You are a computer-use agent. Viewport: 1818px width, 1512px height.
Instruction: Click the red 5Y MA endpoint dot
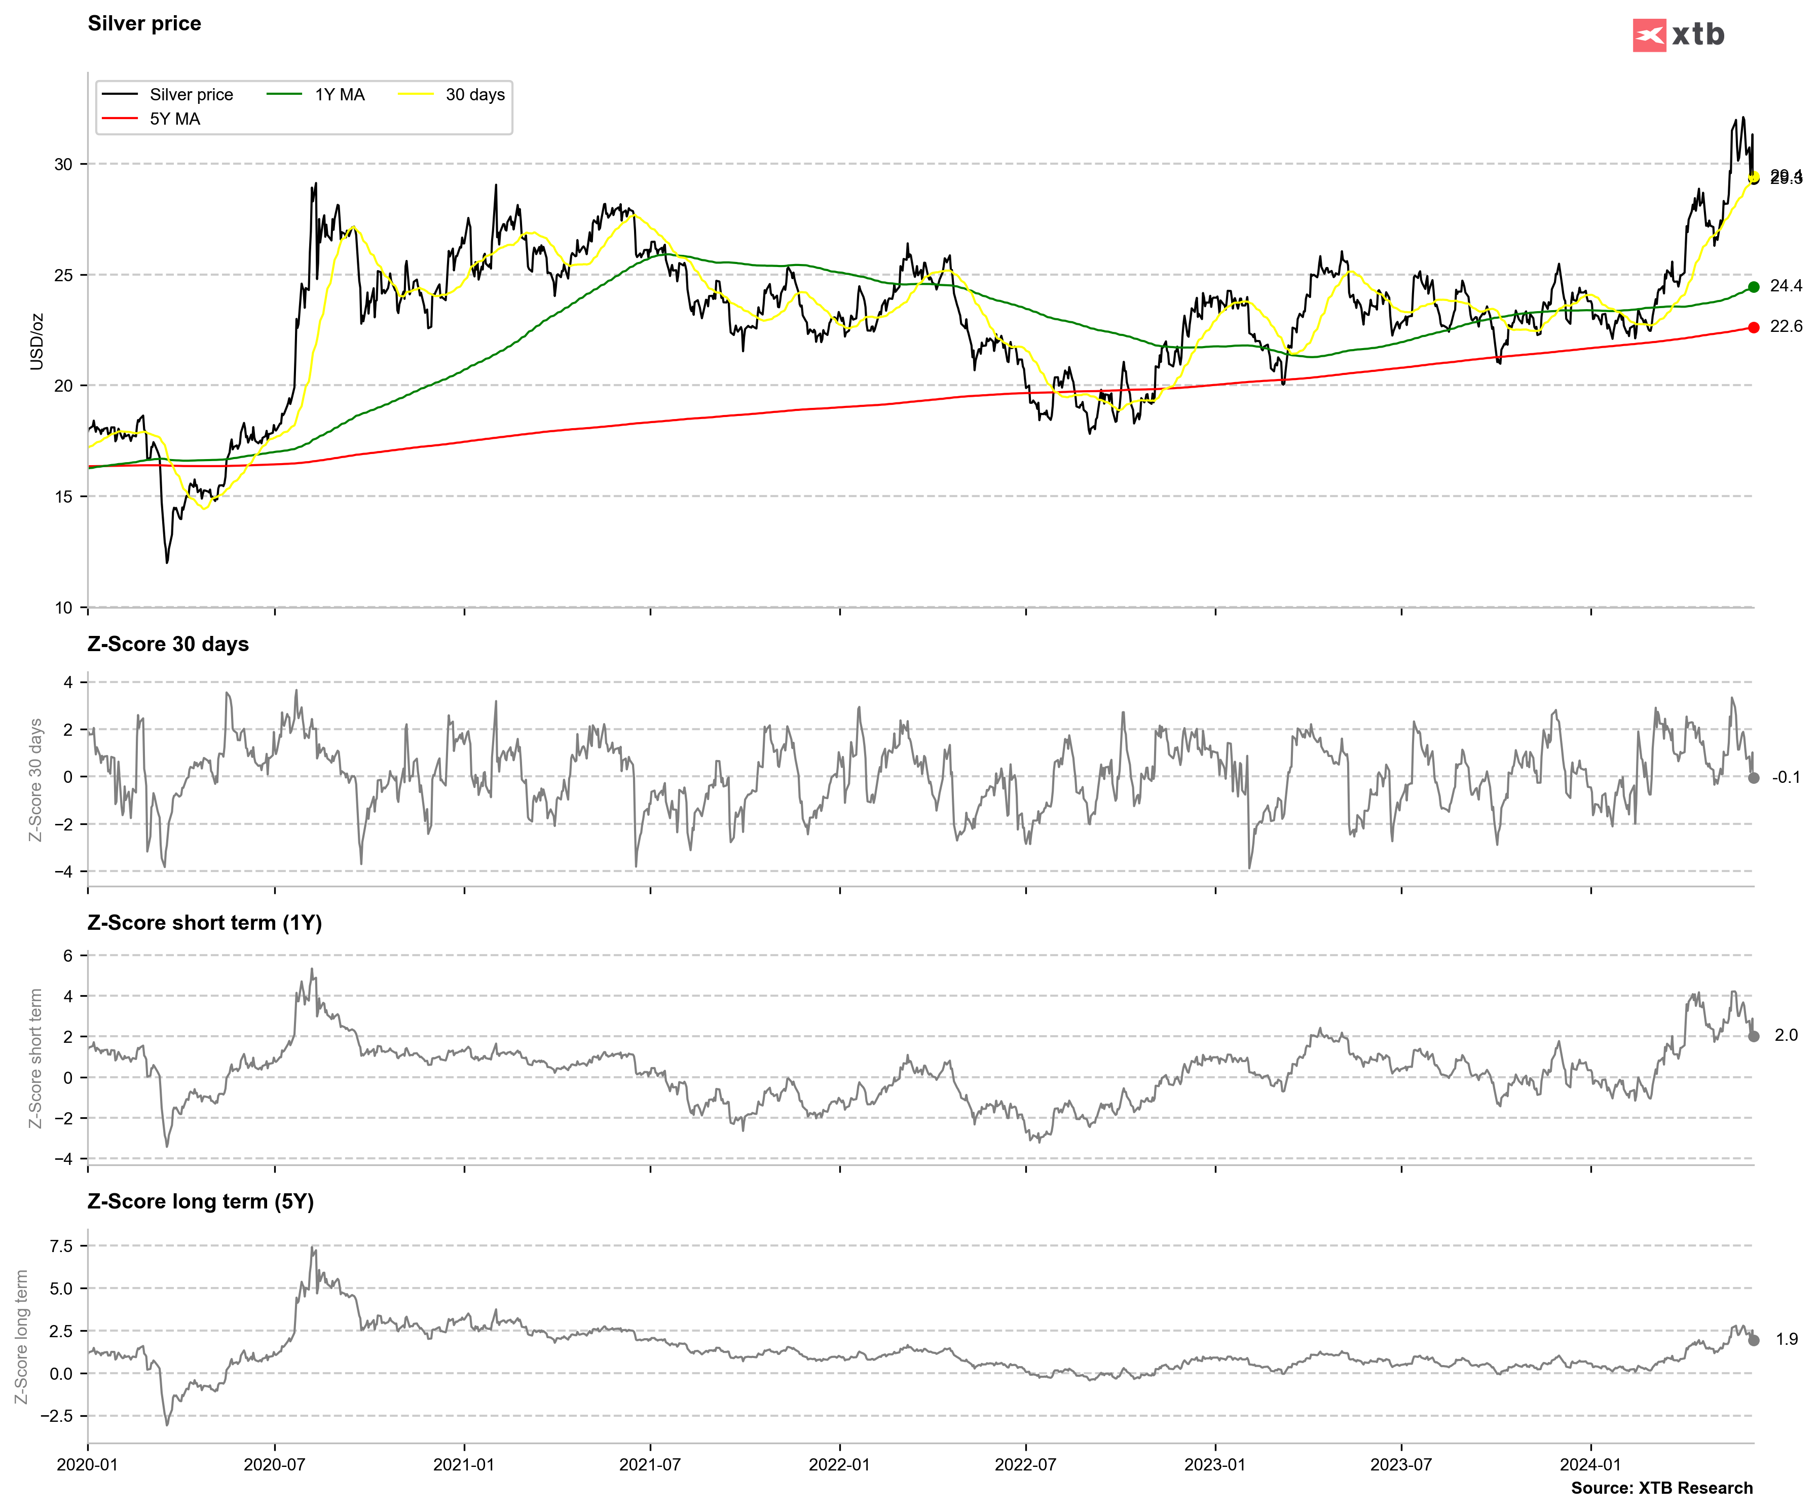[1753, 327]
